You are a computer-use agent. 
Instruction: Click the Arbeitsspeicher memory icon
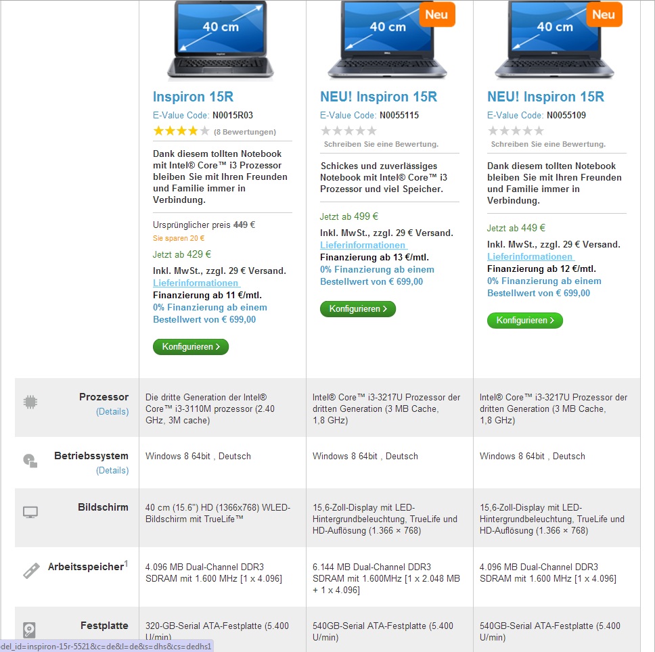pyautogui.click(x=31, y=571)
